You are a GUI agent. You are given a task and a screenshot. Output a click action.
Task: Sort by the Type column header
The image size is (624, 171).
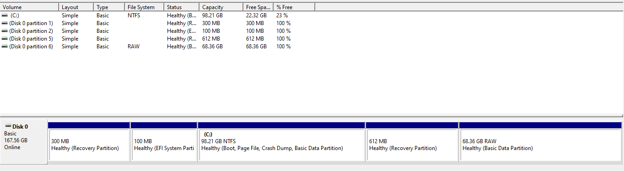tap(109, 7)
